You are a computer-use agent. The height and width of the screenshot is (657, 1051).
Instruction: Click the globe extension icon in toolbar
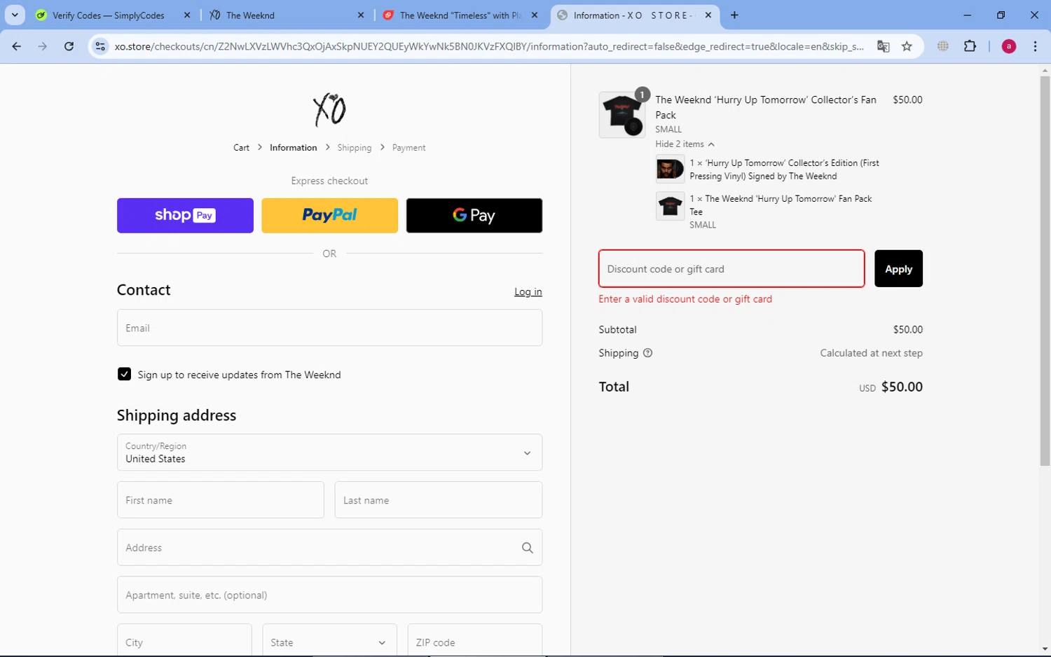943,46
